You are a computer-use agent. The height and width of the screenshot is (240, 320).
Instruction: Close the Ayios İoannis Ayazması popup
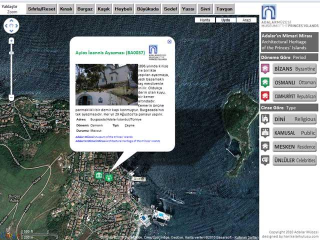[x=169, y=42]
